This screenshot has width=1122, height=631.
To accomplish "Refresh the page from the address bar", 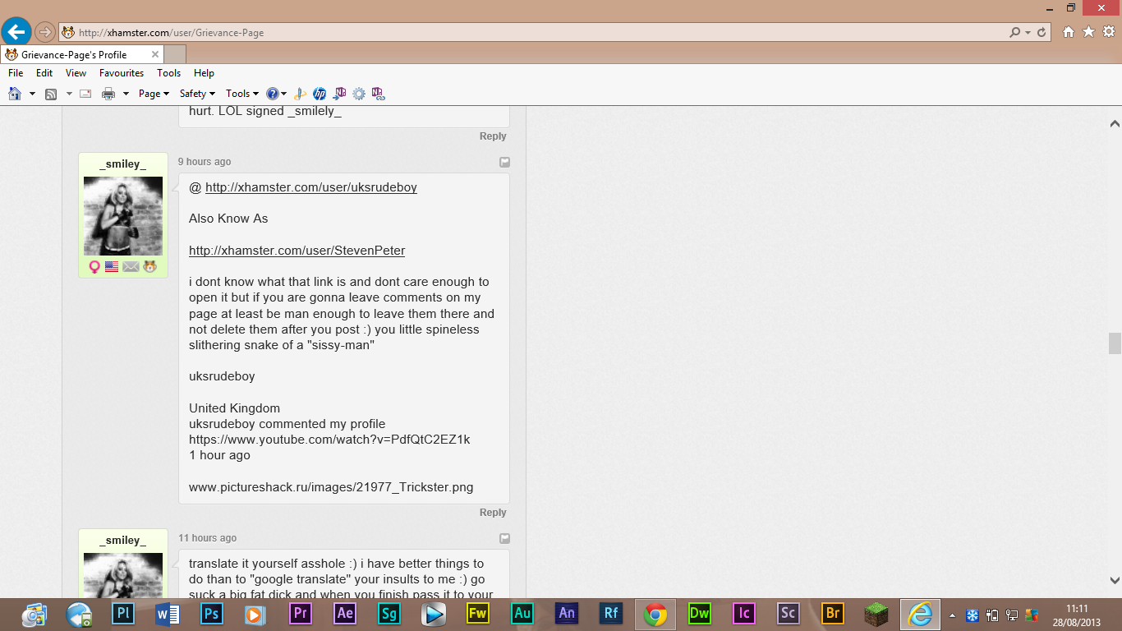I will pyautogui.click(x=1042, y=33).
